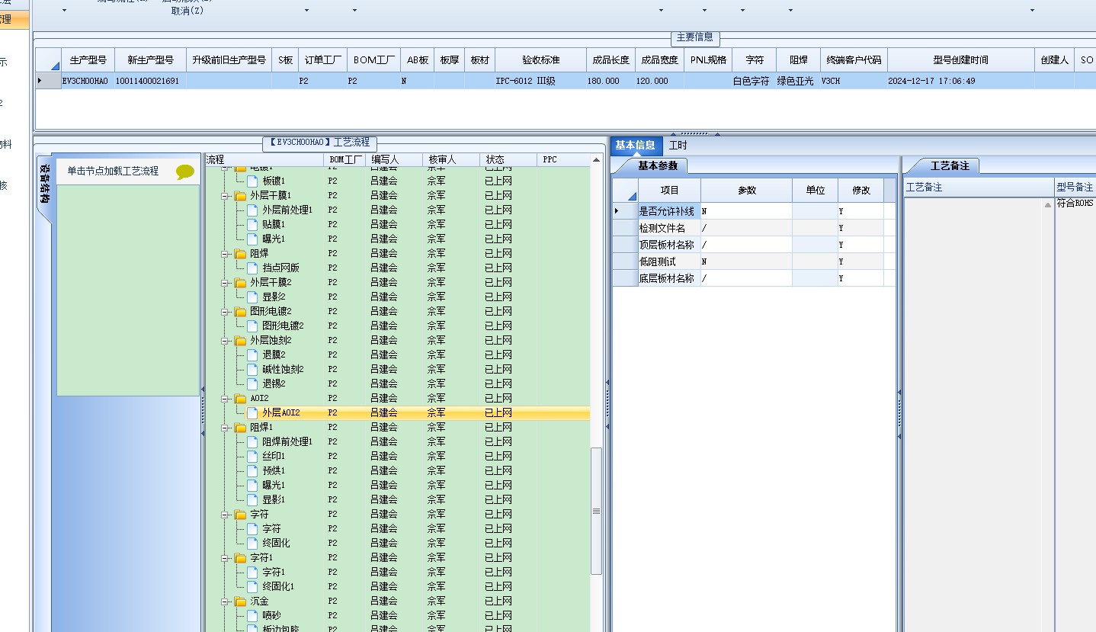
Task: Click the 编写人 column header in process tree
Action: click(x=394, y=159)
